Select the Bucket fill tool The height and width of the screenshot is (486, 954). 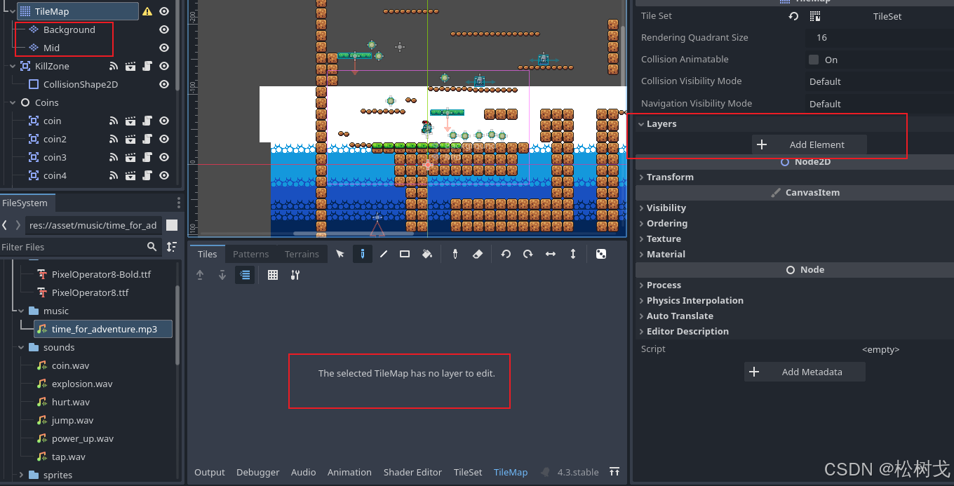[426, 254]
